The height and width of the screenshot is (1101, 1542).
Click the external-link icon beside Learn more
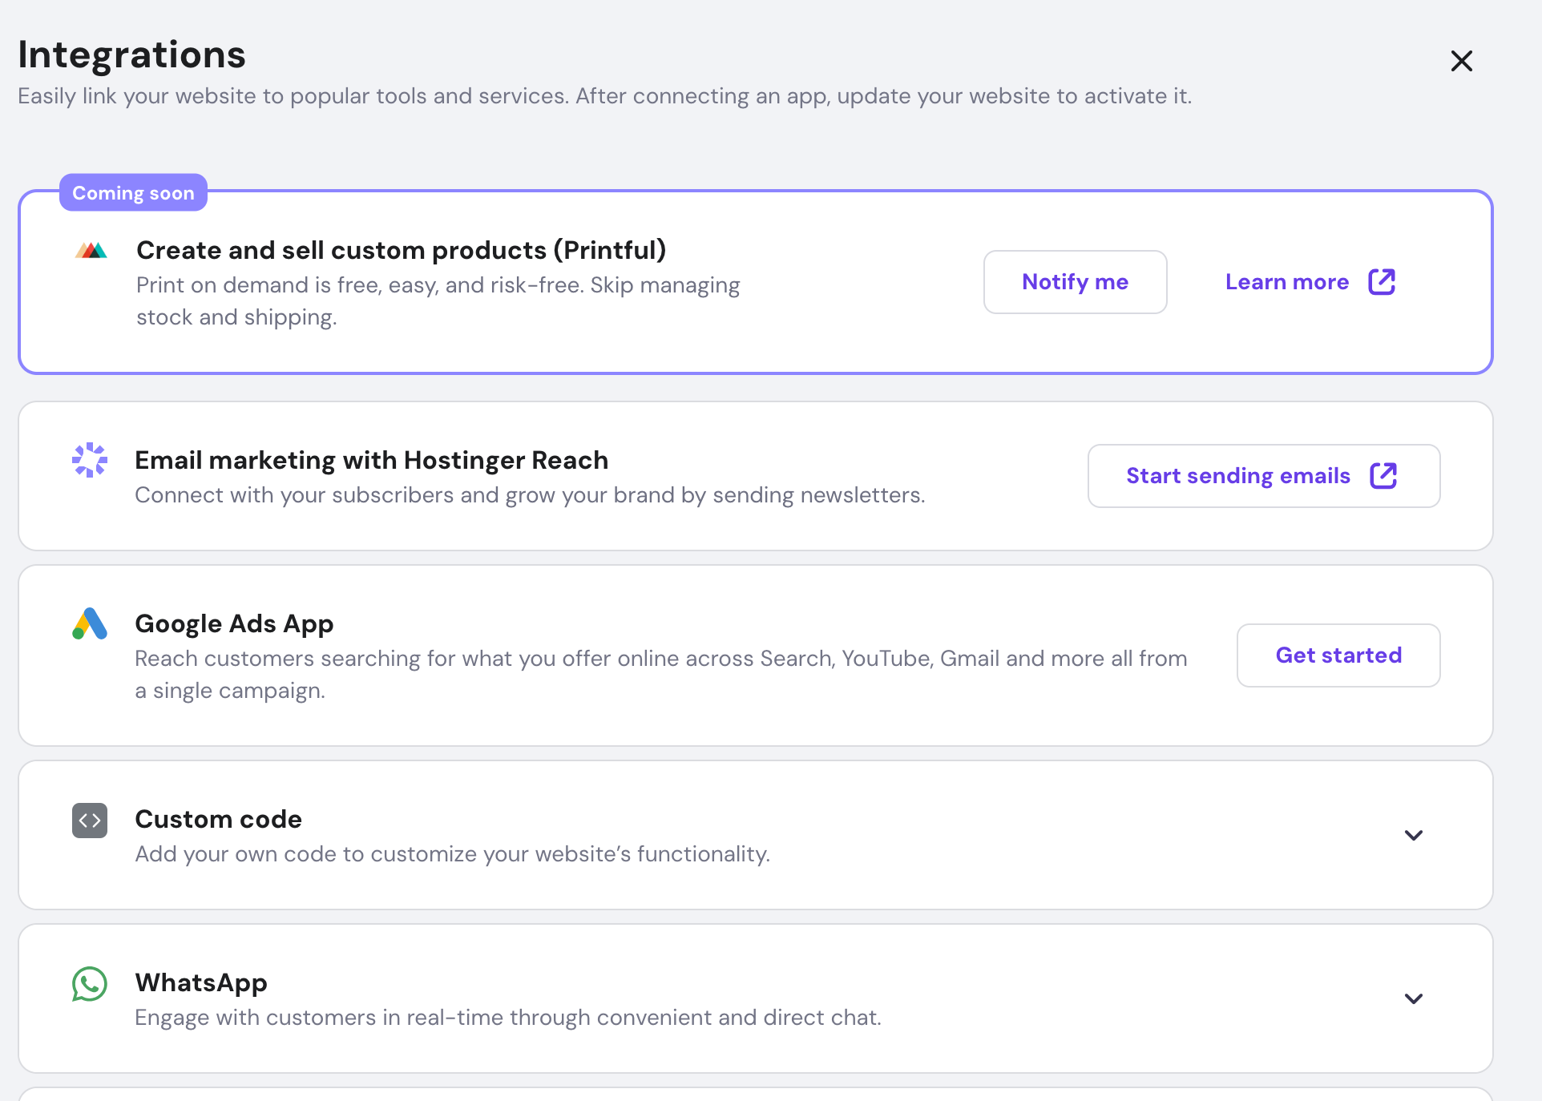[x=1383, y=281]
